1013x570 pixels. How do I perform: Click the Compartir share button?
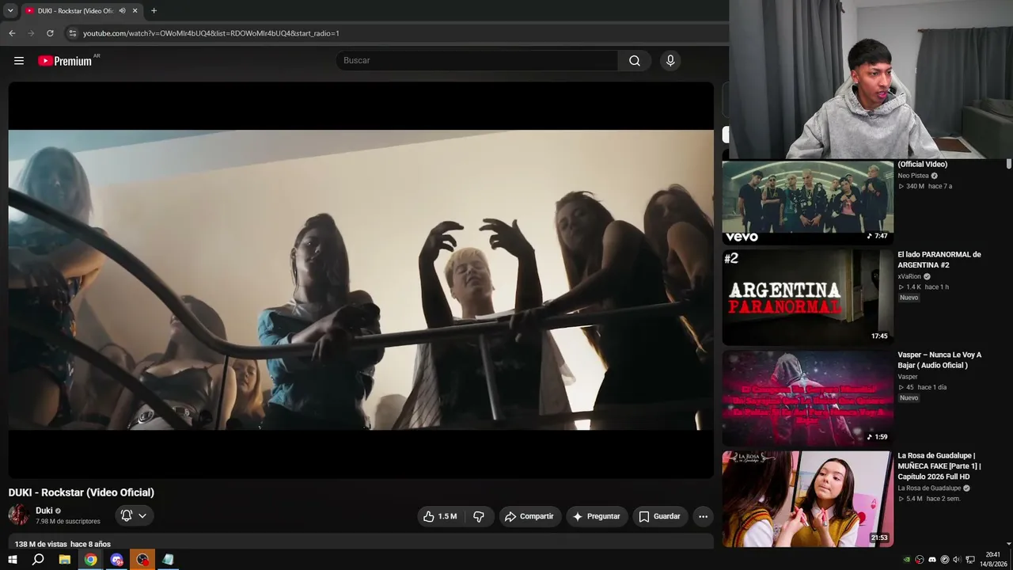[530, 516]
